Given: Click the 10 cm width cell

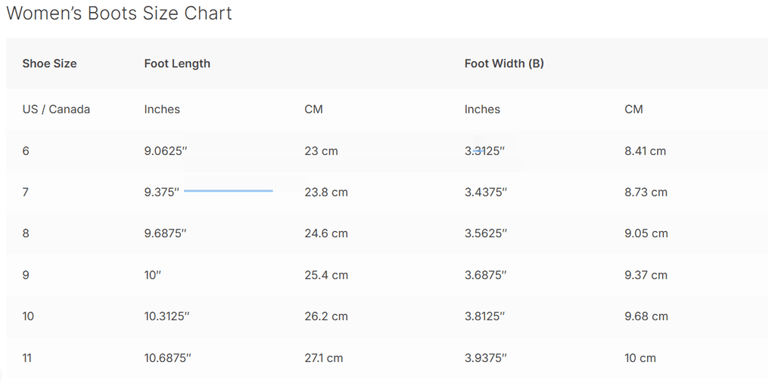Looking at the screenshot, I should [x=640, y=358].
